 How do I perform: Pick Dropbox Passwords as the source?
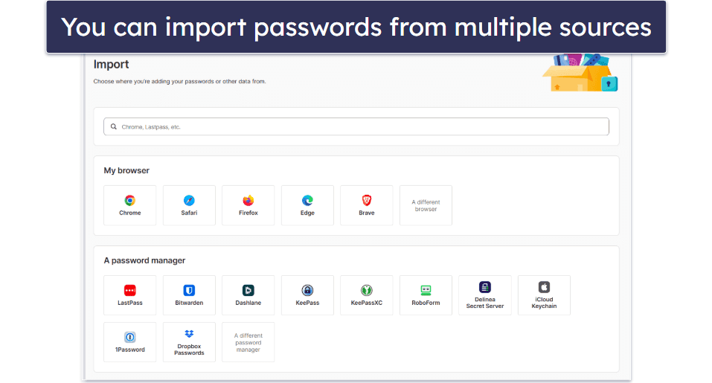pyautogui.click(x=189, y=342)
